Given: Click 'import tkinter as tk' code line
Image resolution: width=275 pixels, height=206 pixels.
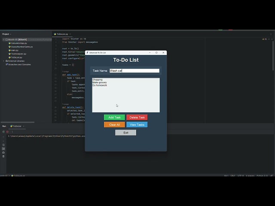Looking at the screenshot, I should pos(74,39).
